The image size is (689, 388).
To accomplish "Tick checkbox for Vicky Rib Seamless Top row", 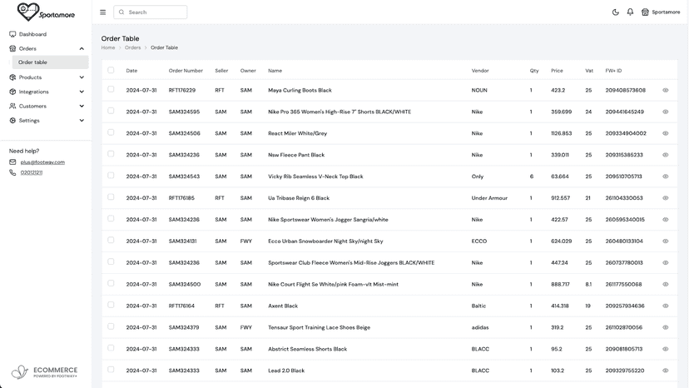I will (111, 176).
